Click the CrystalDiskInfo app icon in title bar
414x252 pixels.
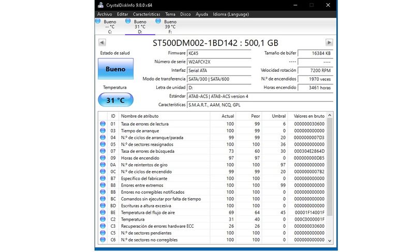(100, 5)
